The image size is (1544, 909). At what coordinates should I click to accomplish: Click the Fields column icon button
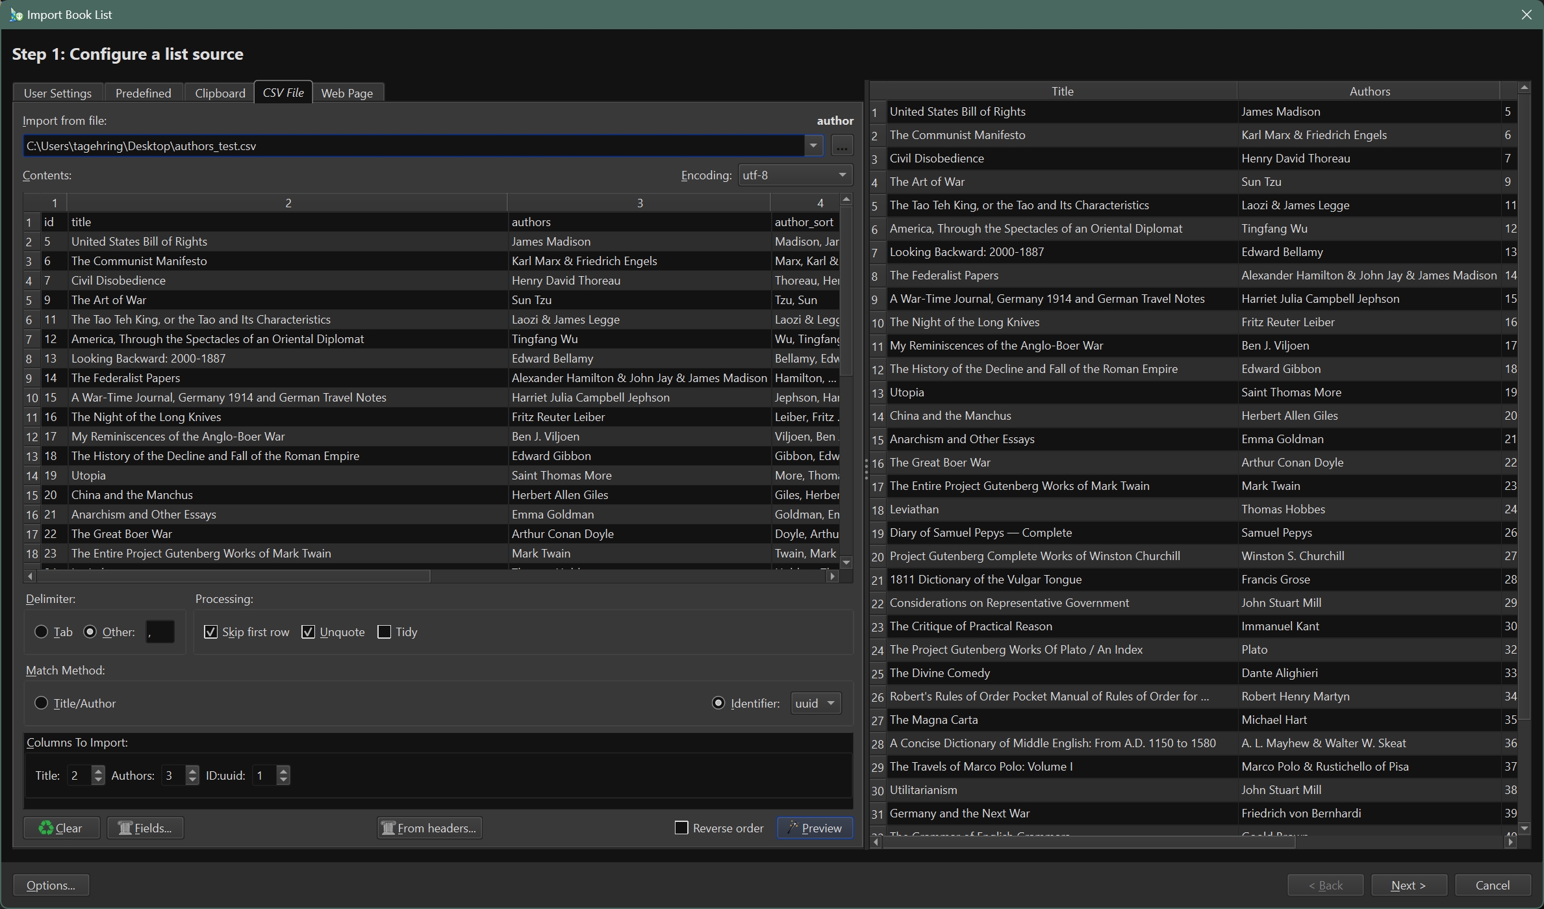point(125,828)
